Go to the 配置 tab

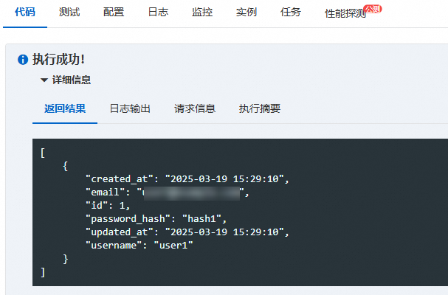[114, 13]
